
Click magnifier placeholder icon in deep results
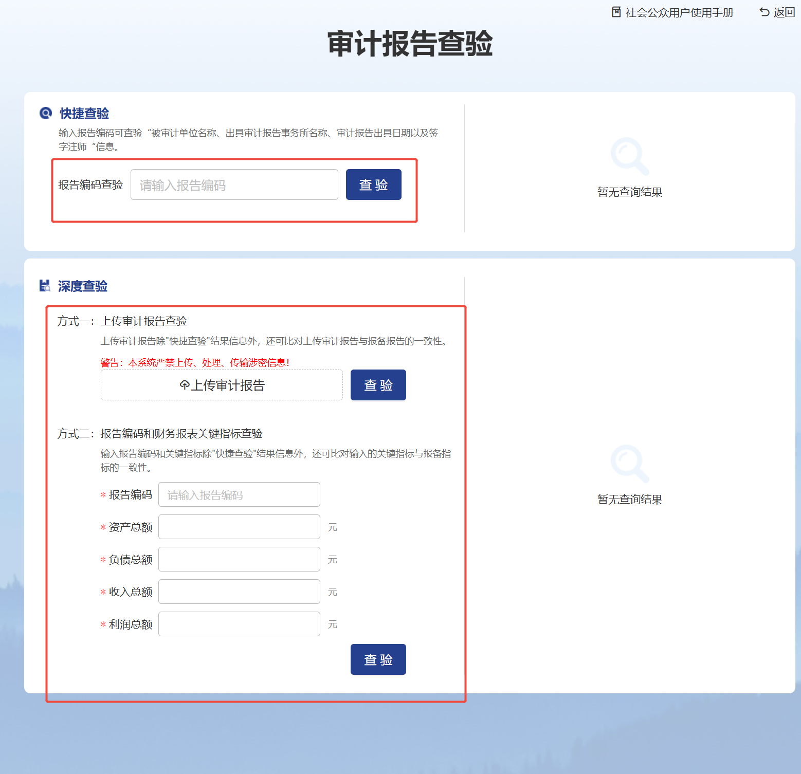tap(629, 464)
